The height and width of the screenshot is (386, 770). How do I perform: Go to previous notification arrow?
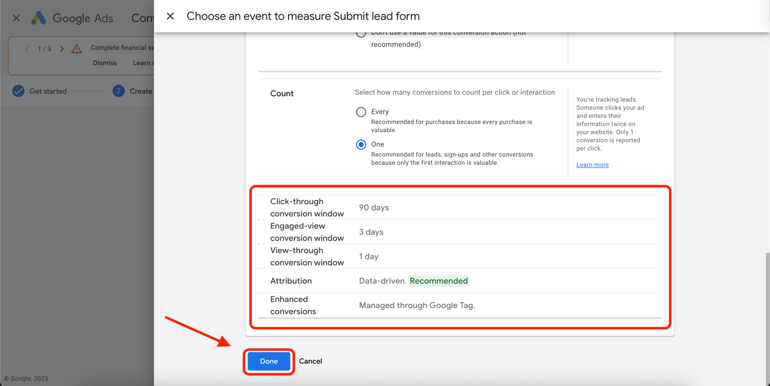(x=26, y=49)
